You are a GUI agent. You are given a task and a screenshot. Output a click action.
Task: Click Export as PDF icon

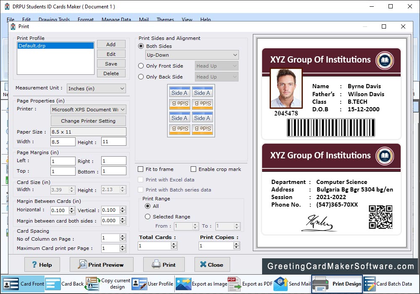point(234,284)
